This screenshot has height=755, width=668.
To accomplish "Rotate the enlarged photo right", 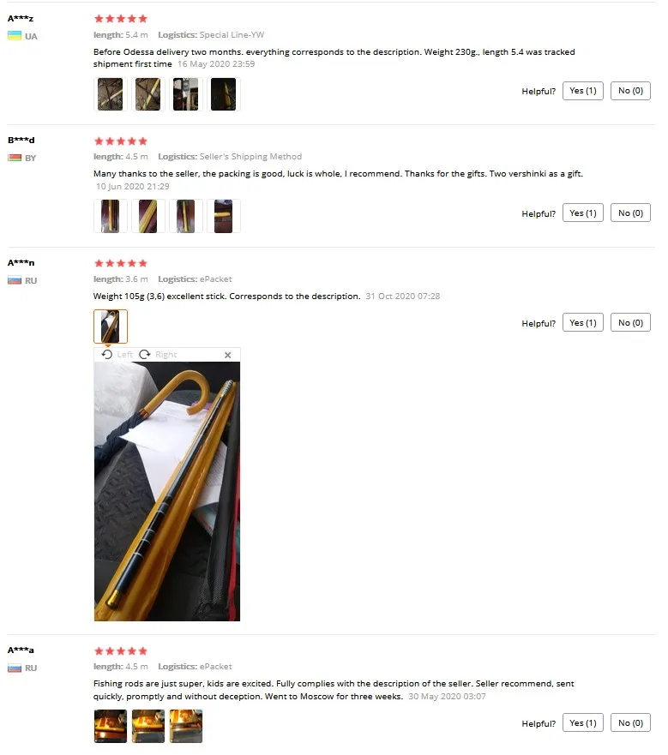I will (158, 355).
